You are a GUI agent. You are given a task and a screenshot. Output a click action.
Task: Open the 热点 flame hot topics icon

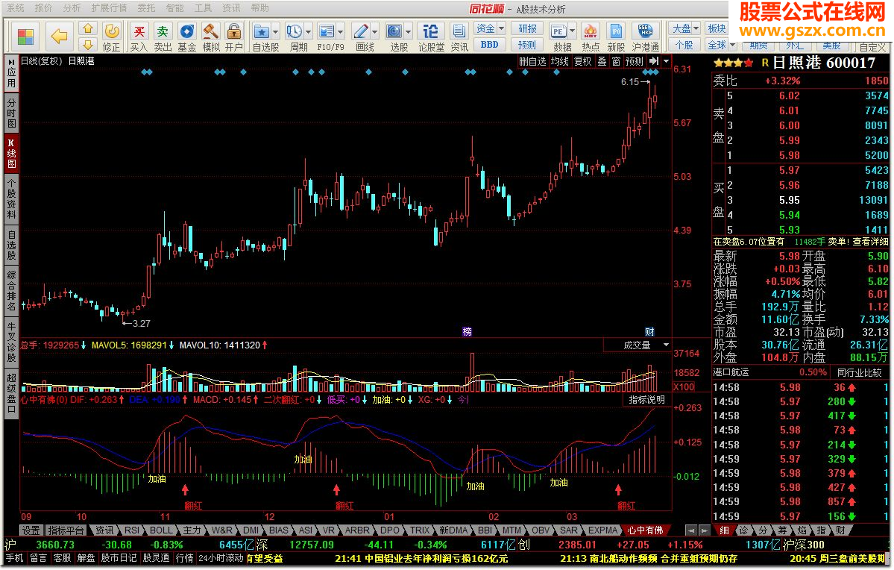pos(590,31)
